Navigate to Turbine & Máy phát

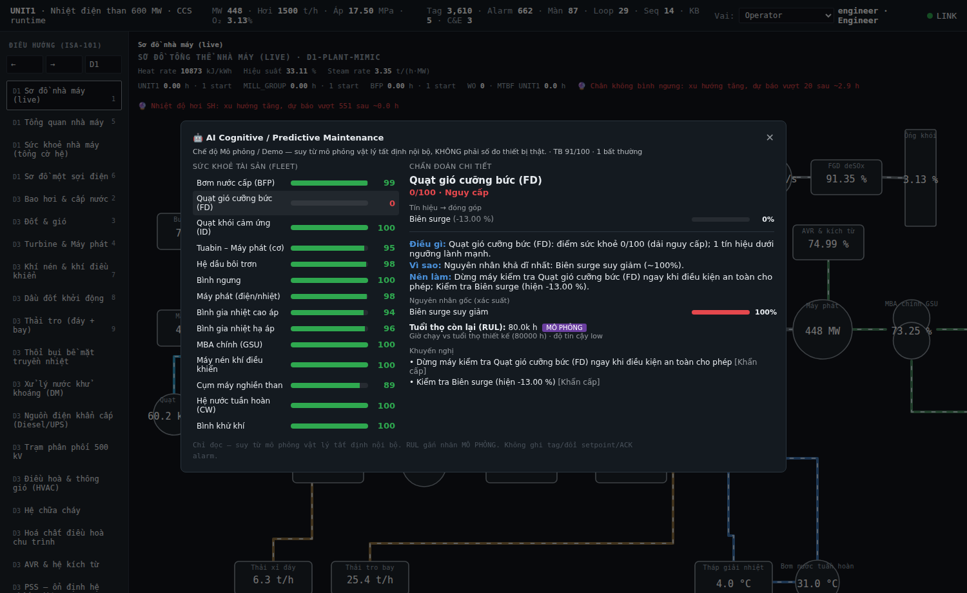pos(64,244)
